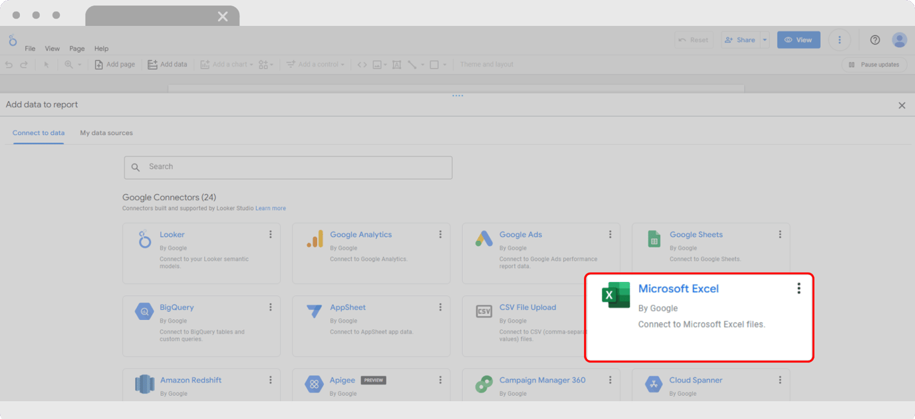The width and height of the screenshot is (915, 419).
Task: Click the connector search input field
Action: tap(288, 168)
